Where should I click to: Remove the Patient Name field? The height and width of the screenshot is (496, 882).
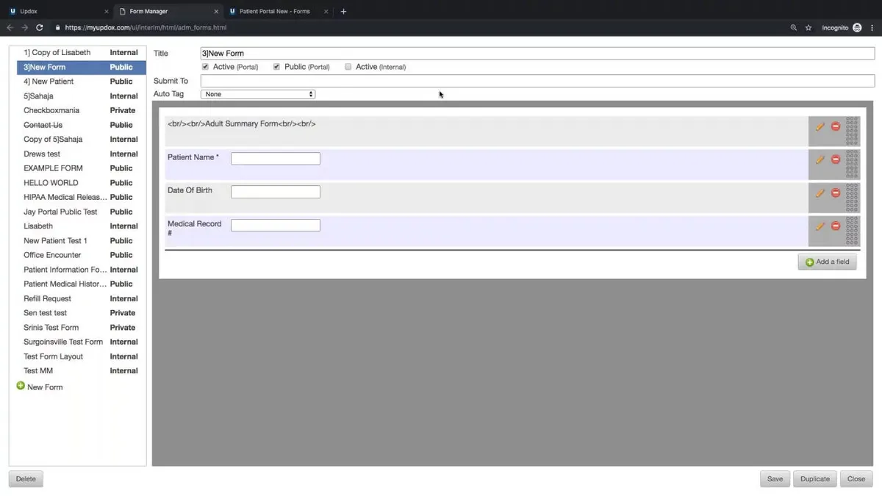pos(836,159)
